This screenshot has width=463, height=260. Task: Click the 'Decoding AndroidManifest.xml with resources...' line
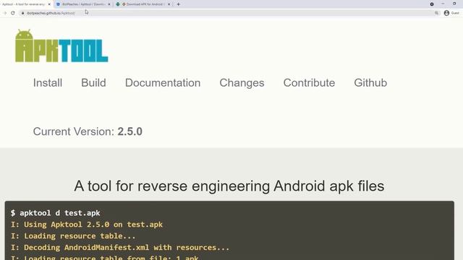click(x=120, y=248)
